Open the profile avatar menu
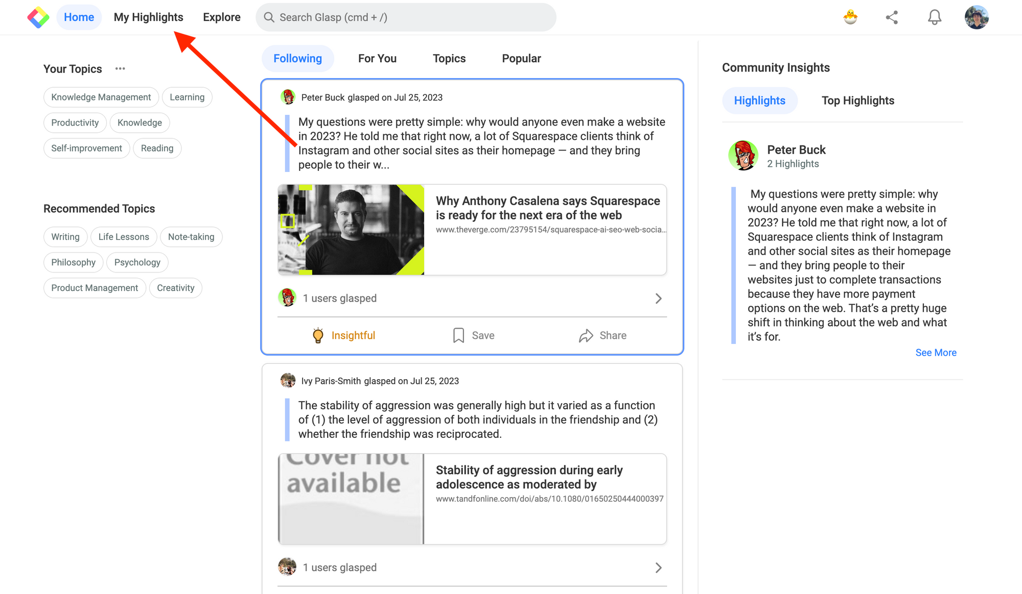The height and width of the screenshot is (594, 1022). (977, 17)
